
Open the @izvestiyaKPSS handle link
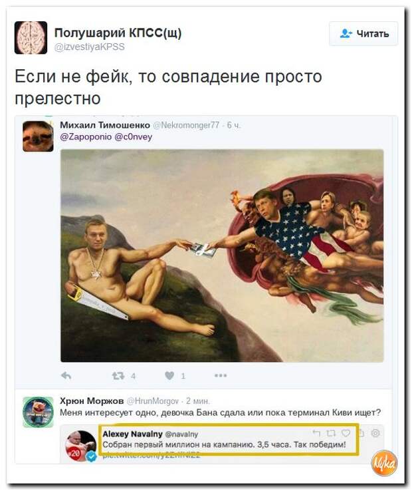(90, 47)
